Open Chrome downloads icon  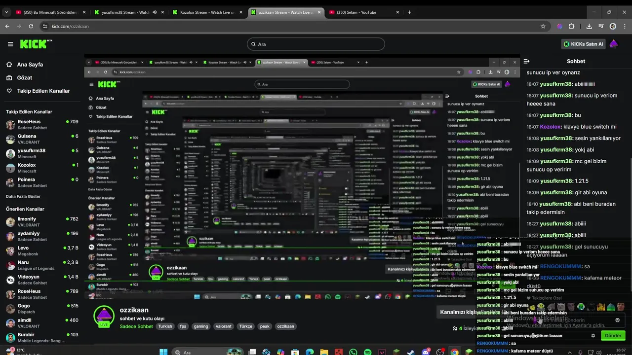coord(589,26)
